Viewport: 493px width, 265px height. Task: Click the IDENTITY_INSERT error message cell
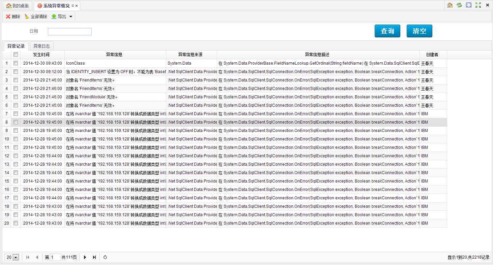coord(115,71)
